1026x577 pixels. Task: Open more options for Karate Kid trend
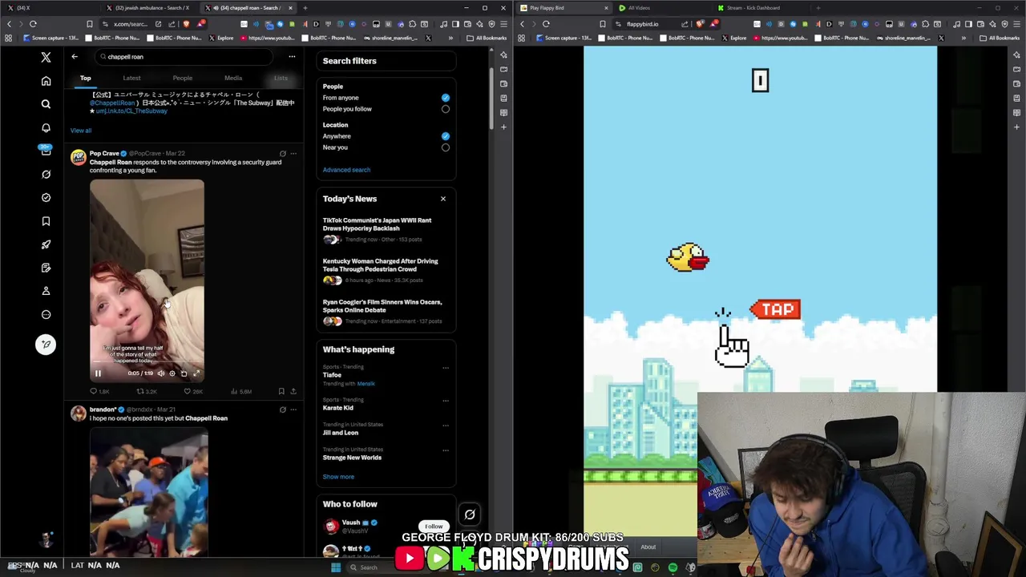(446, 401)
